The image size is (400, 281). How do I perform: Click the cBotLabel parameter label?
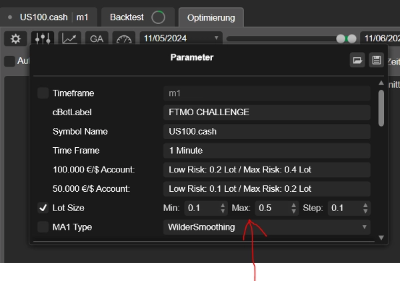pyautogui.click(x=72, y=113)
